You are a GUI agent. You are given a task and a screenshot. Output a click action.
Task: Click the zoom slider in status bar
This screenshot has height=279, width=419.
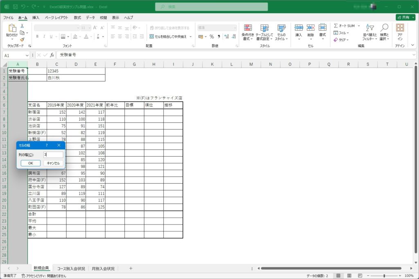click(x=384, y=276)
